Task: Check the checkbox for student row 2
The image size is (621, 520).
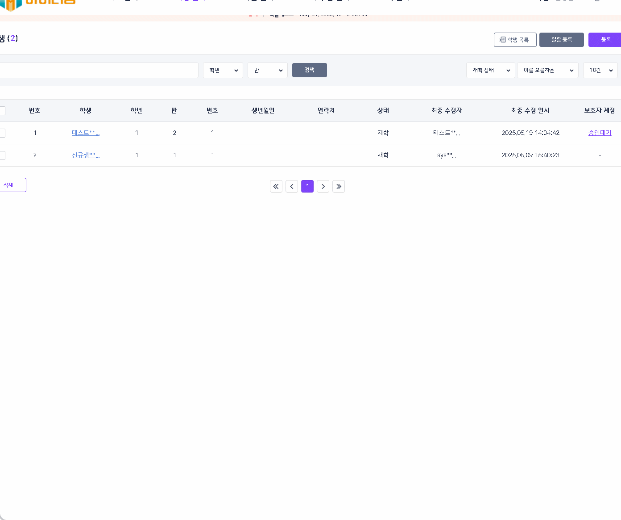Action: (2, 155)
